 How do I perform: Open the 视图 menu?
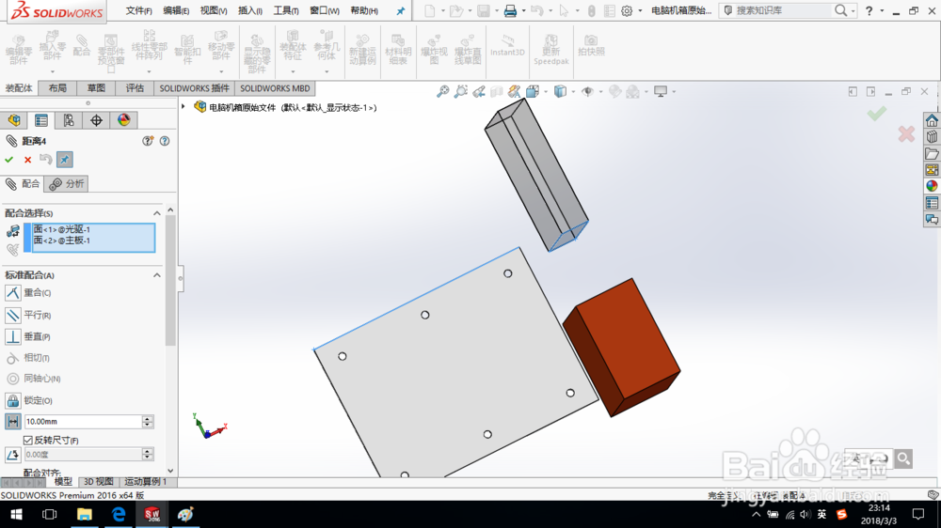click(213, 10)
